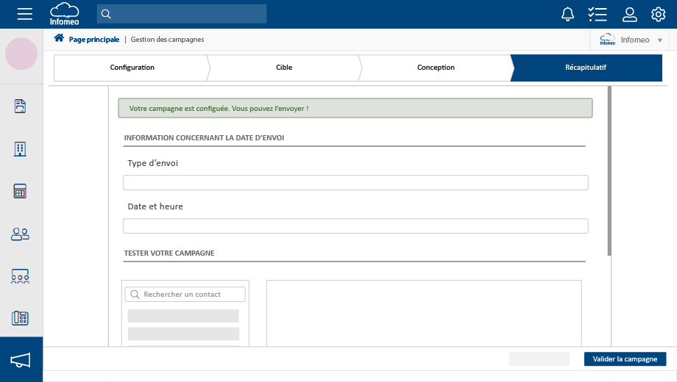This screenshot has height=382, width=677.
Task: Click the small Infomeo logo in the Infomeo selector
Action: click(608, 39)
